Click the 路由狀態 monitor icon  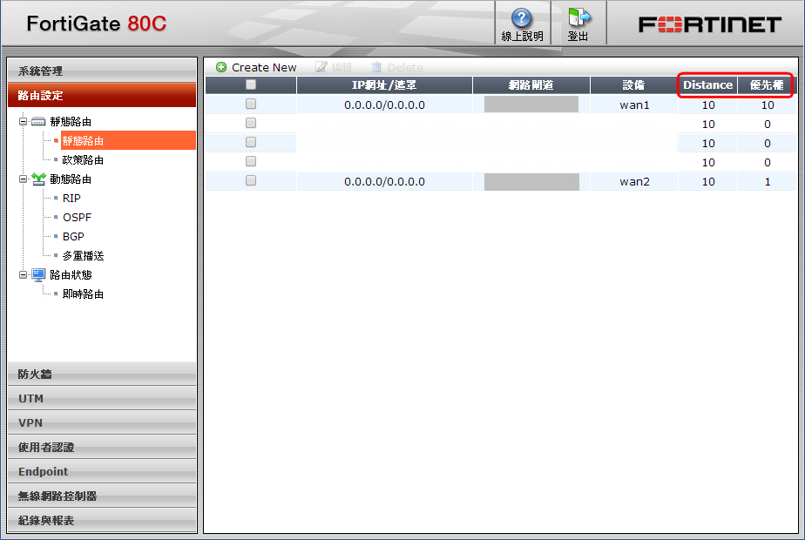click(x=38, y=274)
